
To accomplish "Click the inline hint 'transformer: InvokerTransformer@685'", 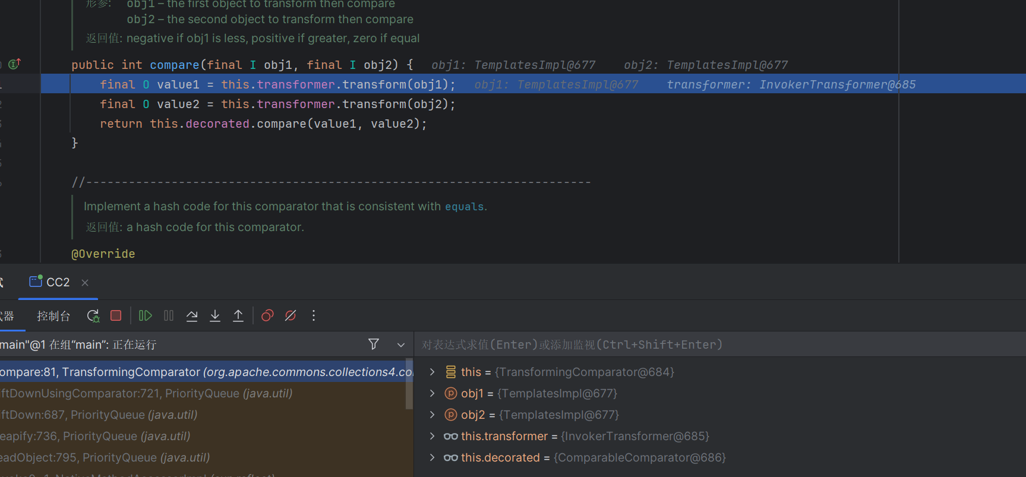I will [791, 84].
